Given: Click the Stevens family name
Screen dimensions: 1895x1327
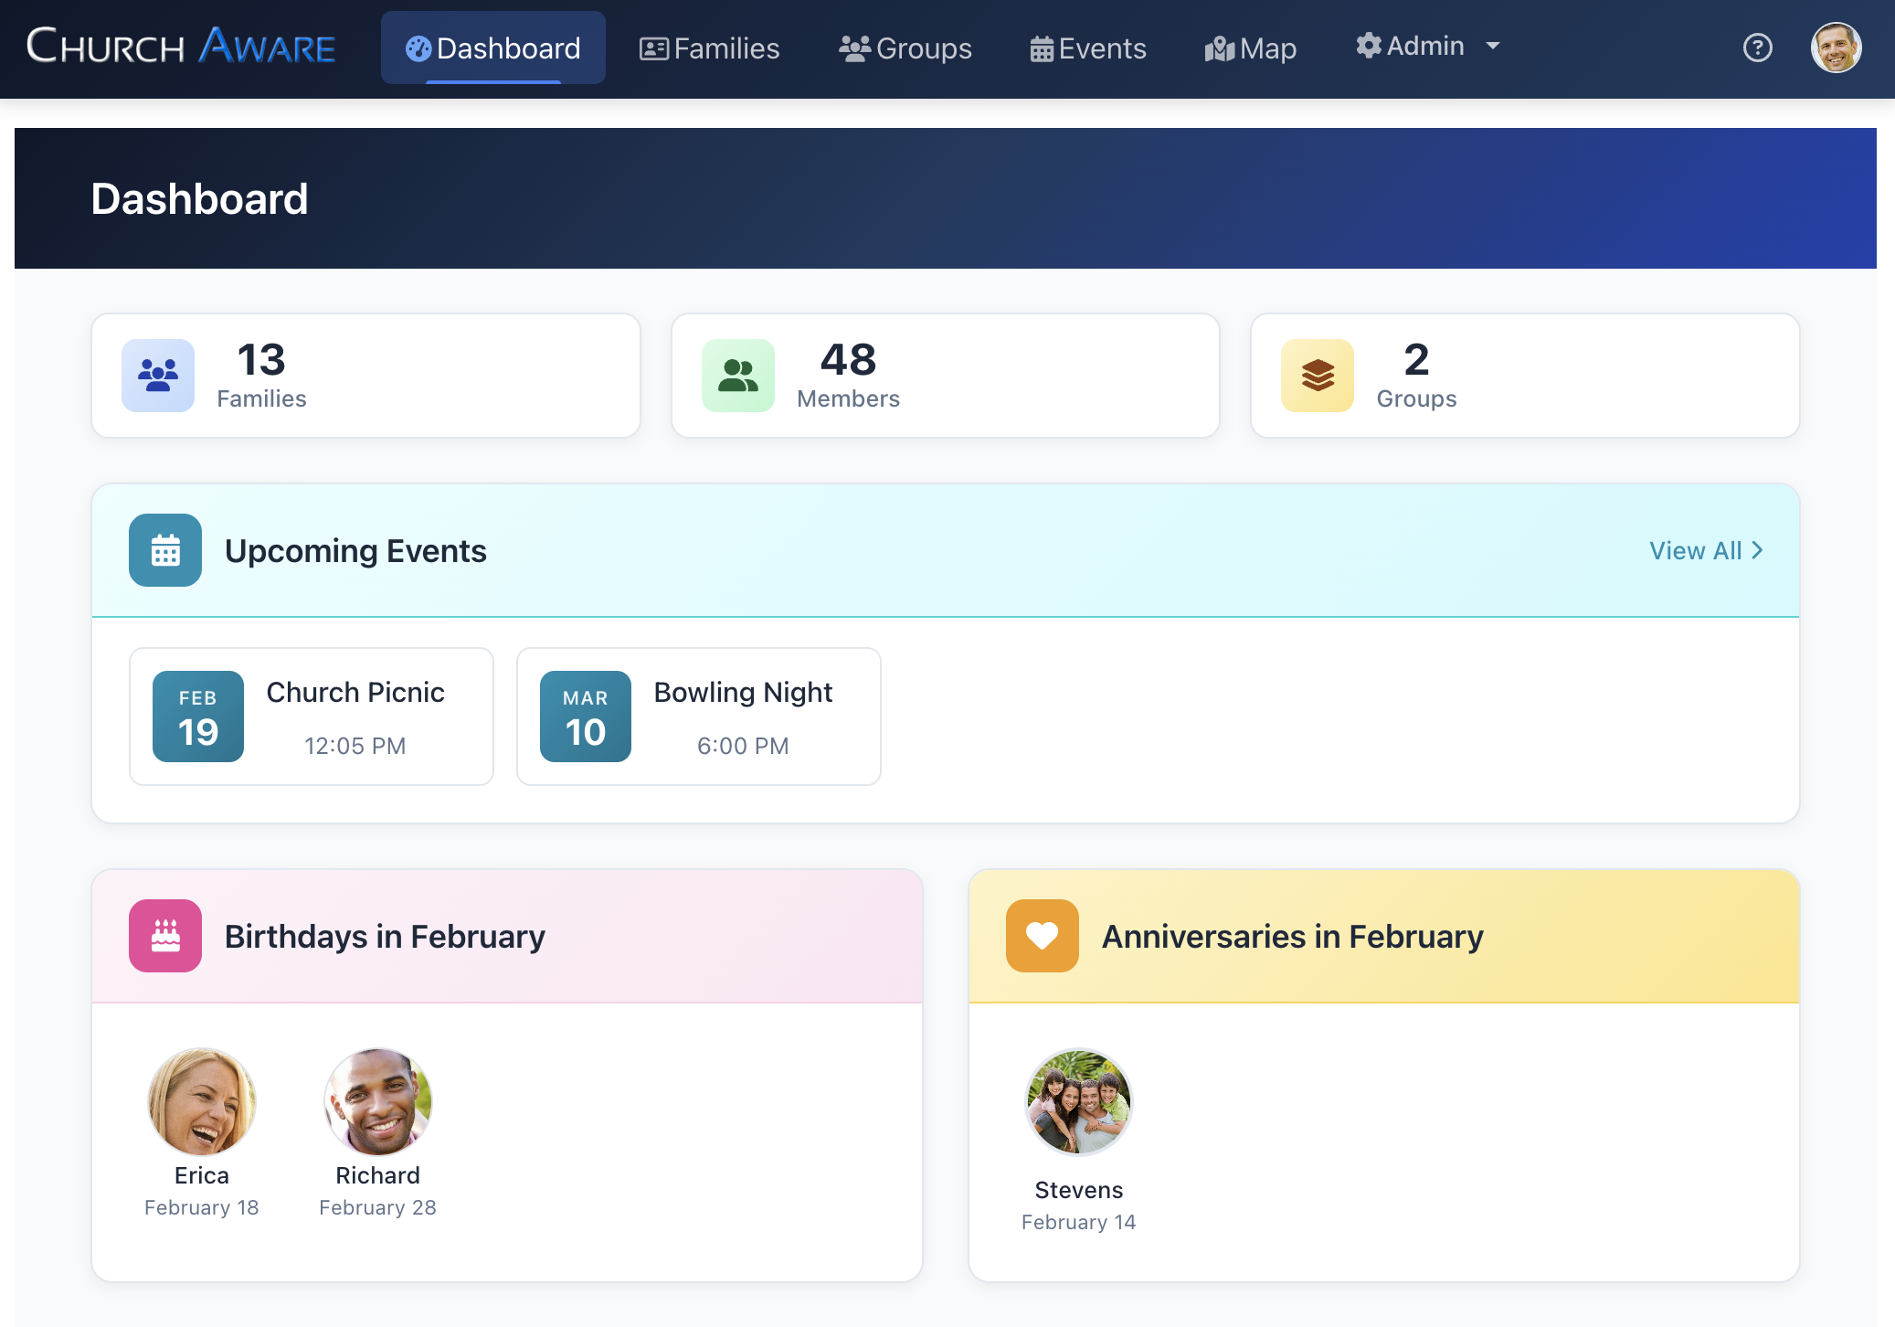Looking at the screenshot, I should 1079,1190.
